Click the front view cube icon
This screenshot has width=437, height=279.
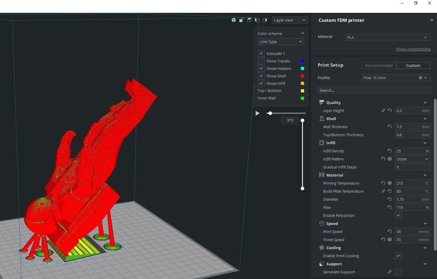241,20
